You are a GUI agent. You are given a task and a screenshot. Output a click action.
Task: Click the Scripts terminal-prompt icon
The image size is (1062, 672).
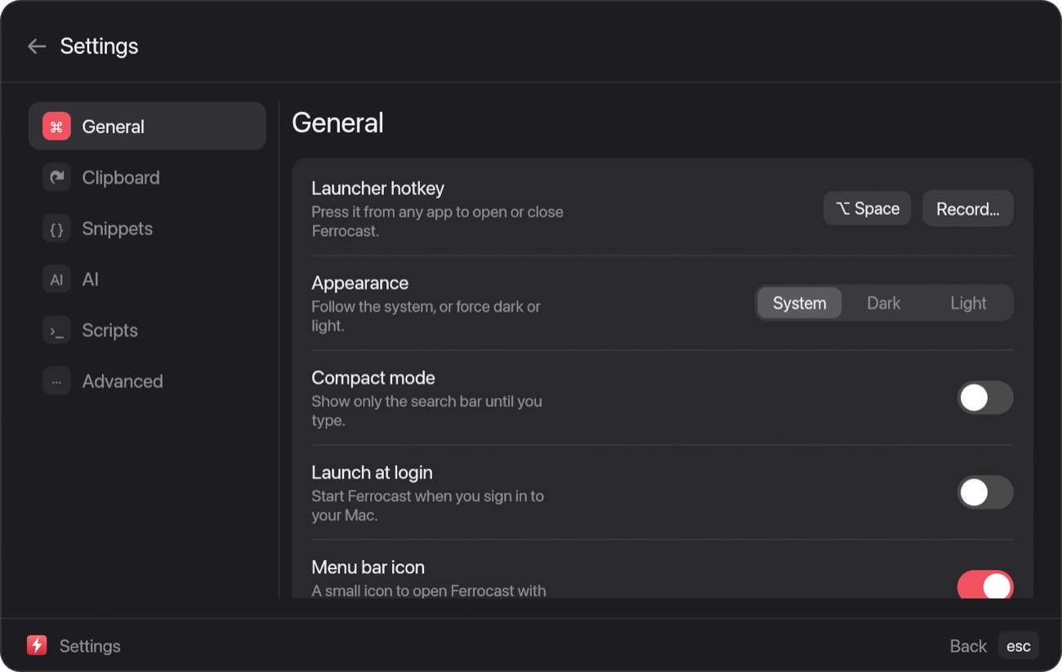point(56,331)
